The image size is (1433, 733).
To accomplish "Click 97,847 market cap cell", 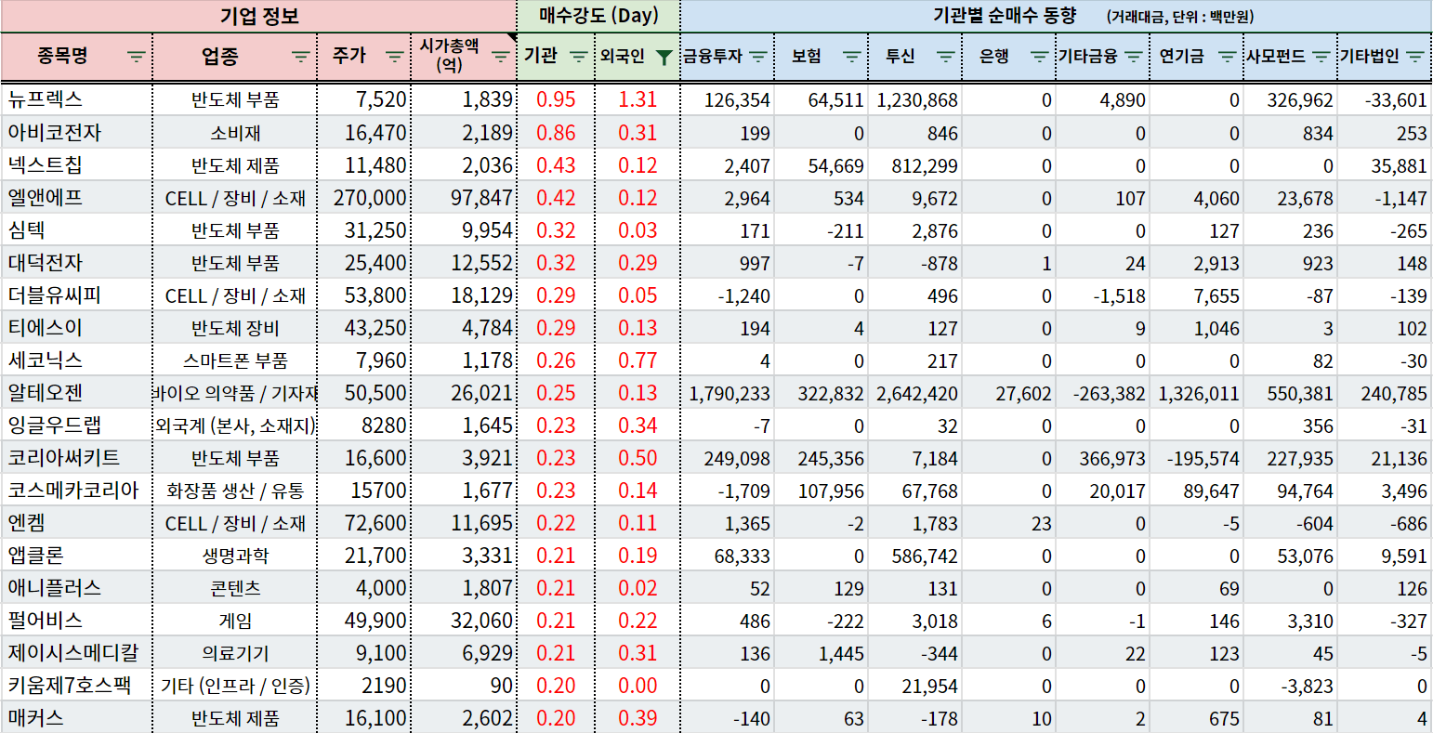I will coord(464,198).
